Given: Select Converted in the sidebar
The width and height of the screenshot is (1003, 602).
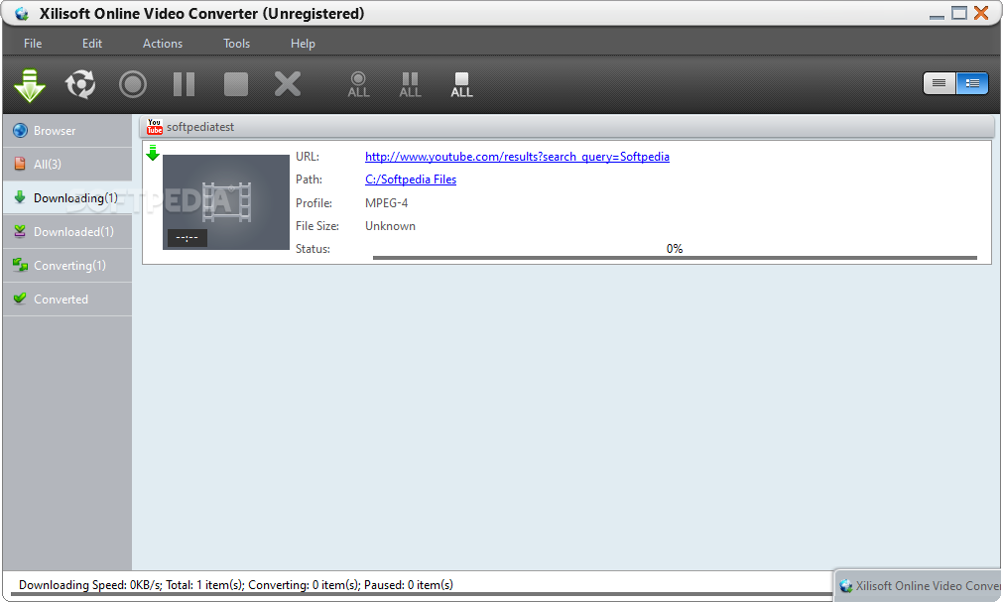Looking at the screenshot, I should 67,300.
